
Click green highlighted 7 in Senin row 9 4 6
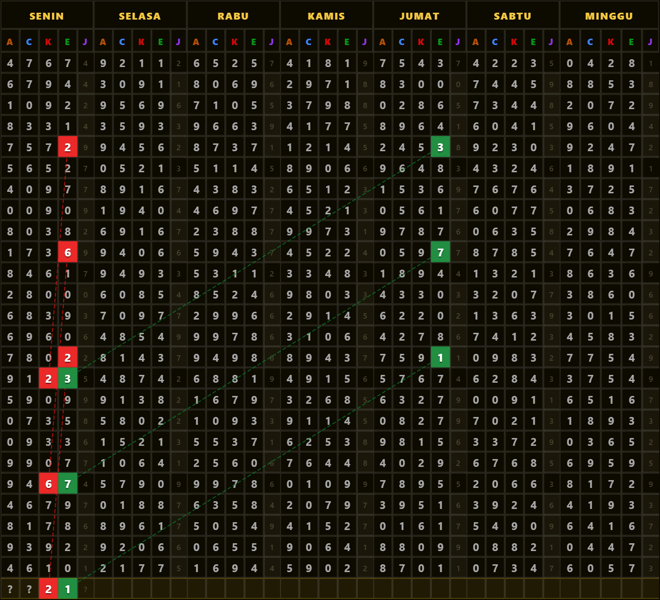[68, 484]
